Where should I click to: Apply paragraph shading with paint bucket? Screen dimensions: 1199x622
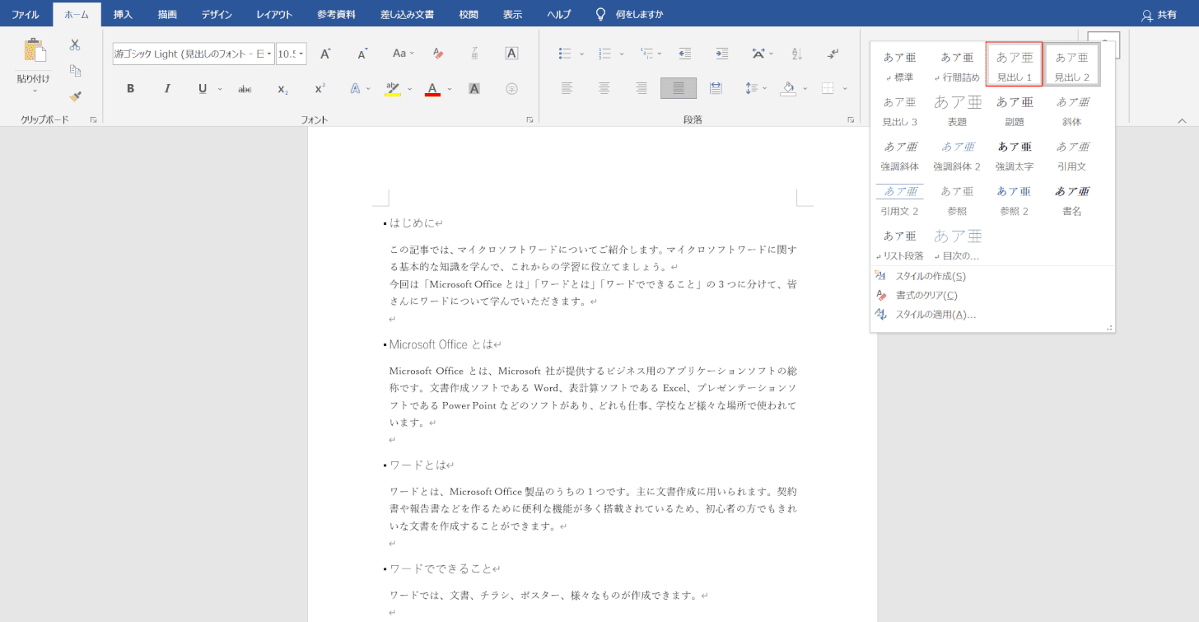pyautogui.click(x=788, y=88)
